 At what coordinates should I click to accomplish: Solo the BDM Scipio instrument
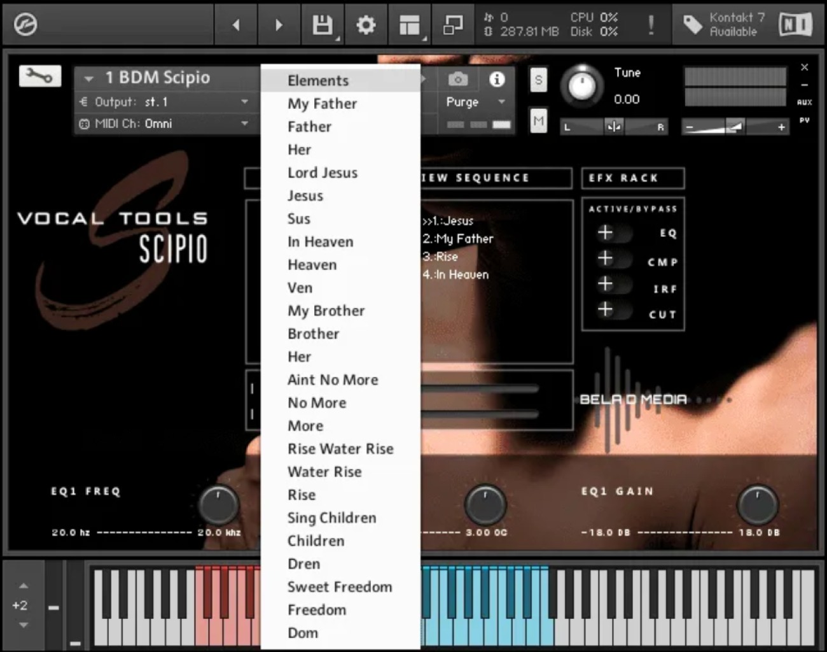[539, 80]
